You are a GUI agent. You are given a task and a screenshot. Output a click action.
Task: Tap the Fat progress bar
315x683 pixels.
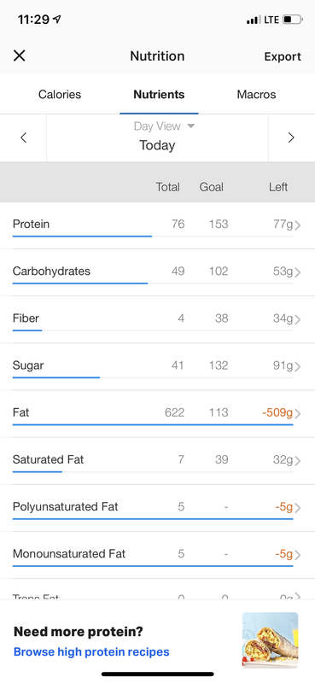point(153,424)
